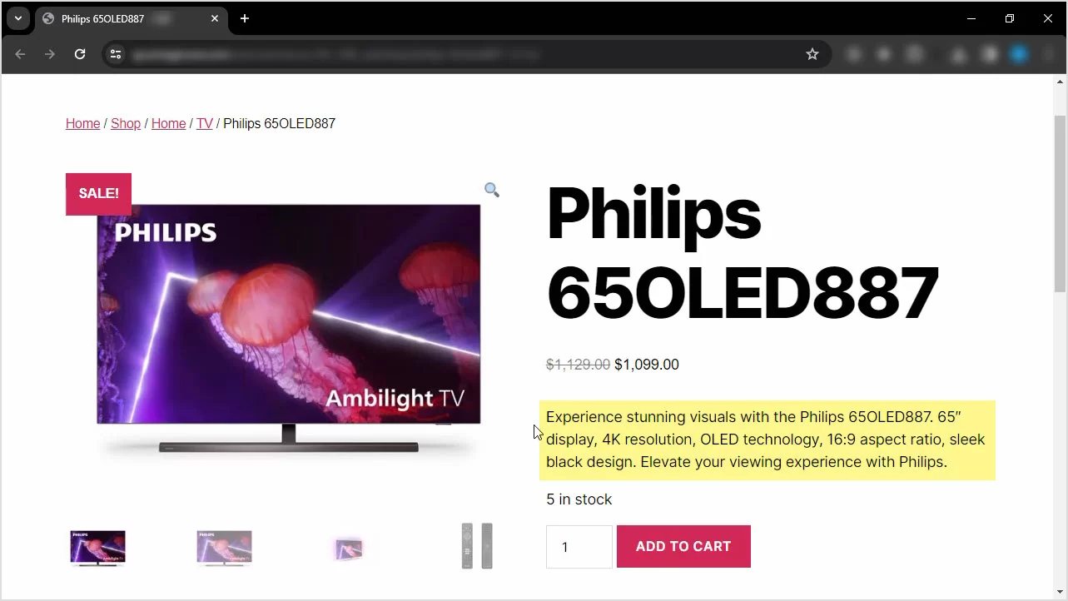Open a new tab with the plus icon

click(x=245, y=18)
